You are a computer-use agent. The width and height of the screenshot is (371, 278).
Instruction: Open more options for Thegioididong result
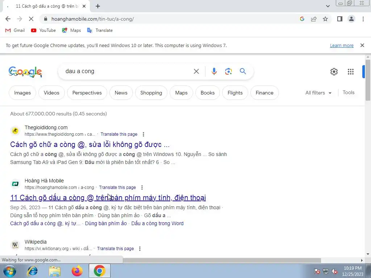coord(143,134)
